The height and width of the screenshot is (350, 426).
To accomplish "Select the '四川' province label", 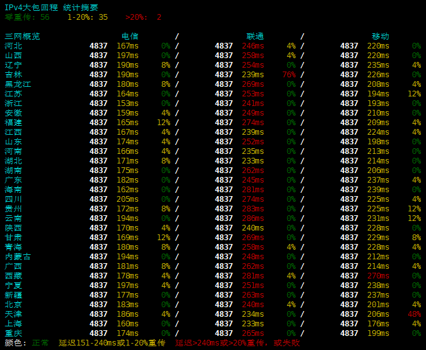I will [x=13, y=199].
